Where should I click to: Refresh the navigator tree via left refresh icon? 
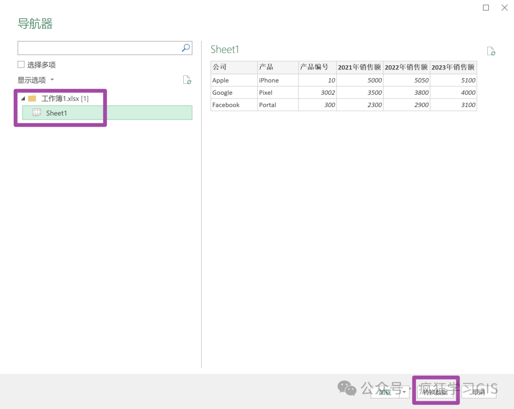[x=187, y=80]
